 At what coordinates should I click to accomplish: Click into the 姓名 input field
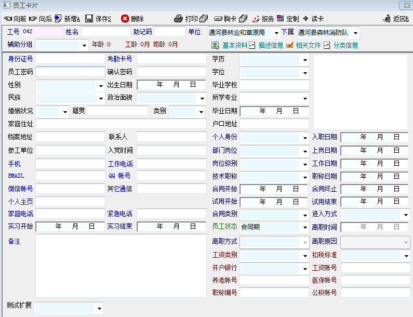(x=105, y=32)
